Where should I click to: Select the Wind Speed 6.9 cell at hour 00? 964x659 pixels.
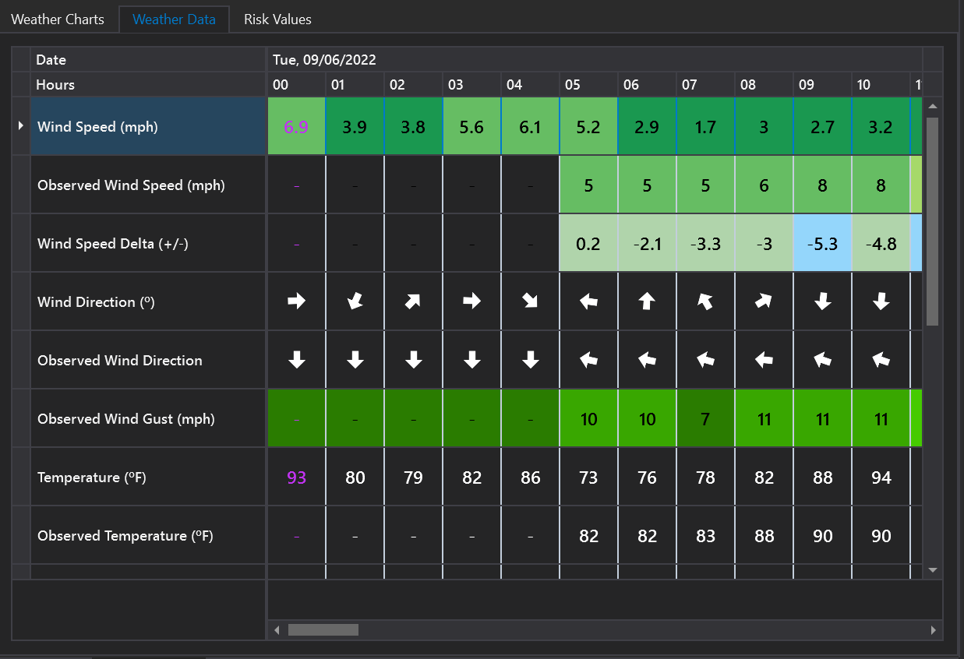(x=296, y=127)
